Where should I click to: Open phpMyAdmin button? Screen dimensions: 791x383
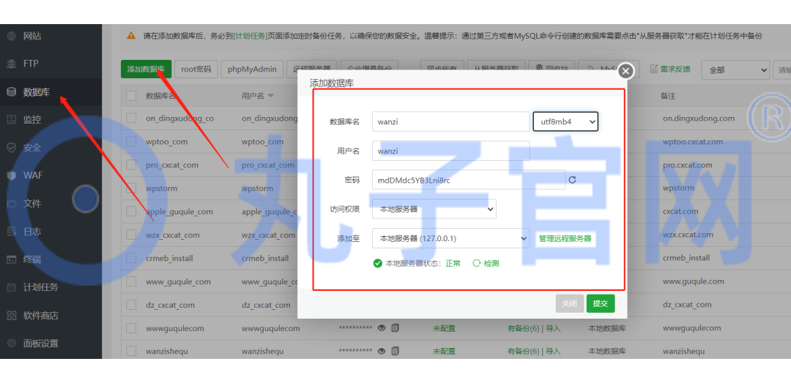point(252,69)
